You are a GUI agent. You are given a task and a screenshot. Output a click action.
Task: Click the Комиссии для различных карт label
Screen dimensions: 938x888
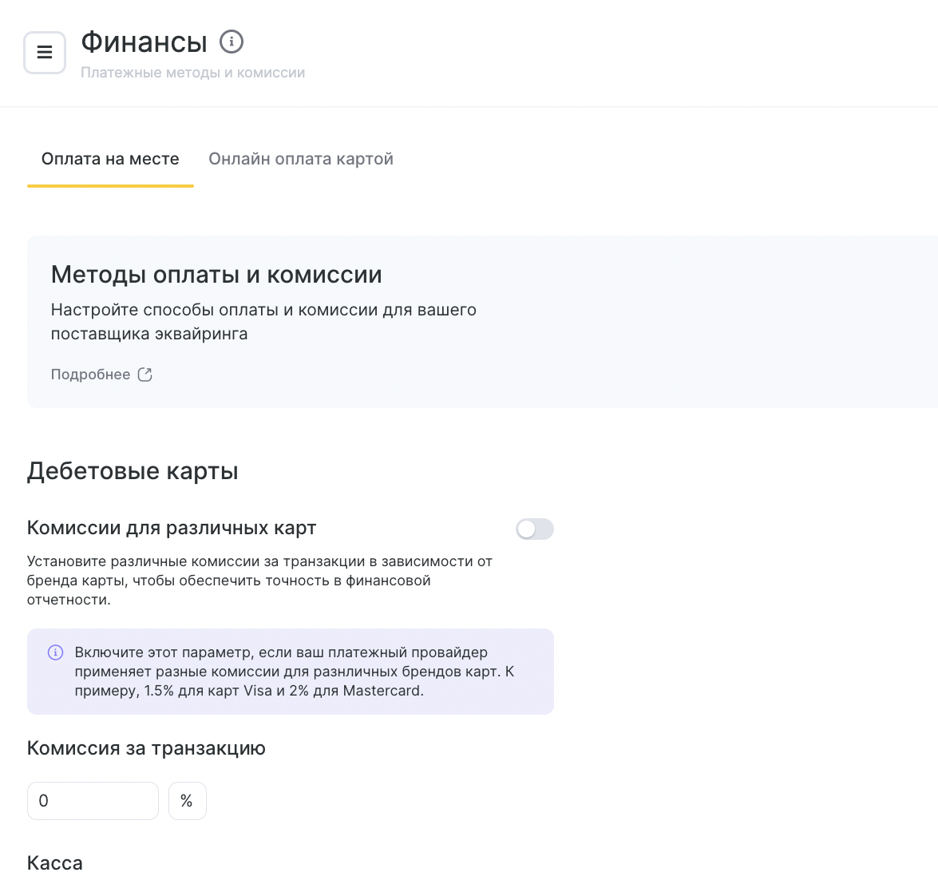172,528
